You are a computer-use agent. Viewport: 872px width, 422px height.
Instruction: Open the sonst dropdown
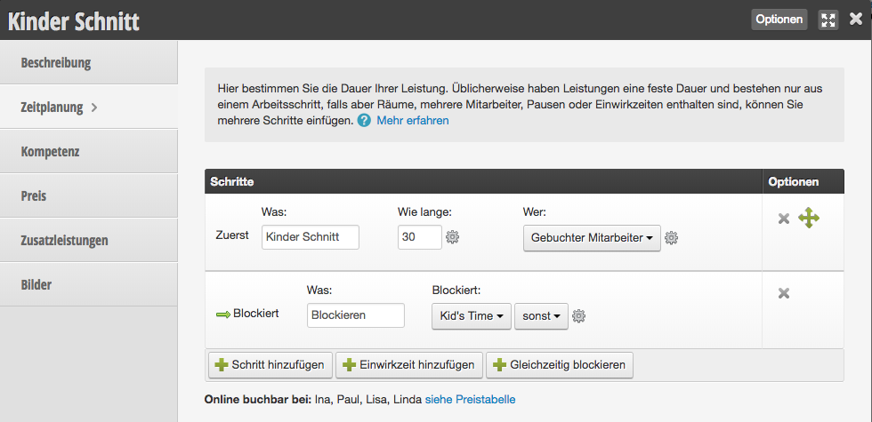[541, 316]
